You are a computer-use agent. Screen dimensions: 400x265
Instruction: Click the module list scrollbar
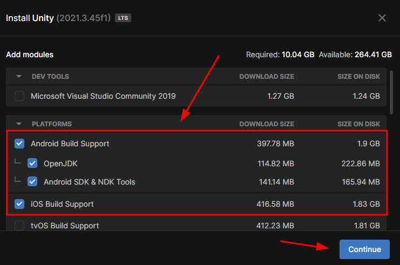click(391, 92)
